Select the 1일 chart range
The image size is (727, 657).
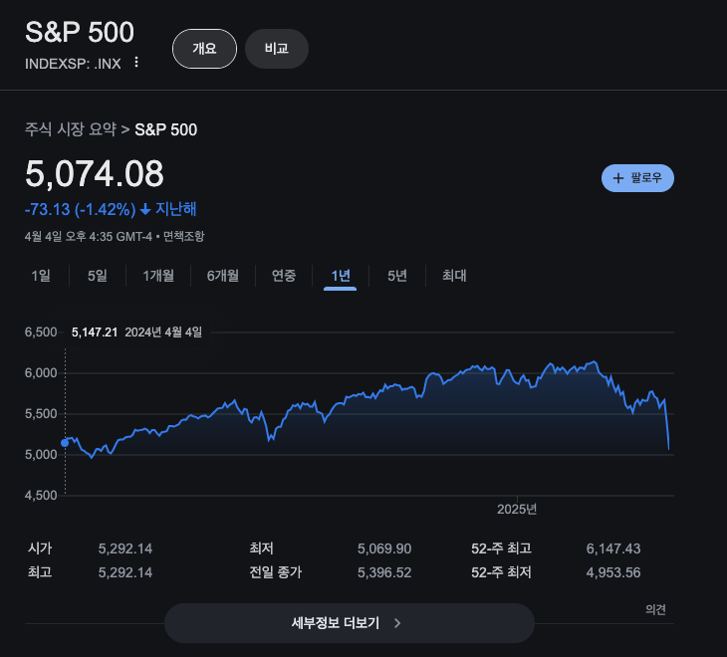pyautogui.click(x=41, y=276)
